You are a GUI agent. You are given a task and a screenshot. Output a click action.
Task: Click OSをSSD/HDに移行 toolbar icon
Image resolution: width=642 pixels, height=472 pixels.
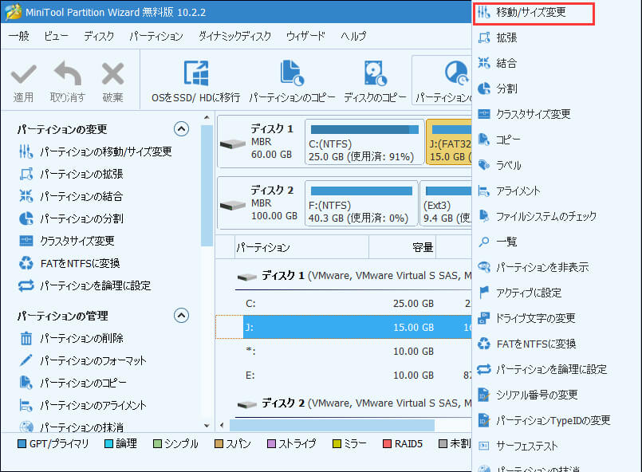196,73
